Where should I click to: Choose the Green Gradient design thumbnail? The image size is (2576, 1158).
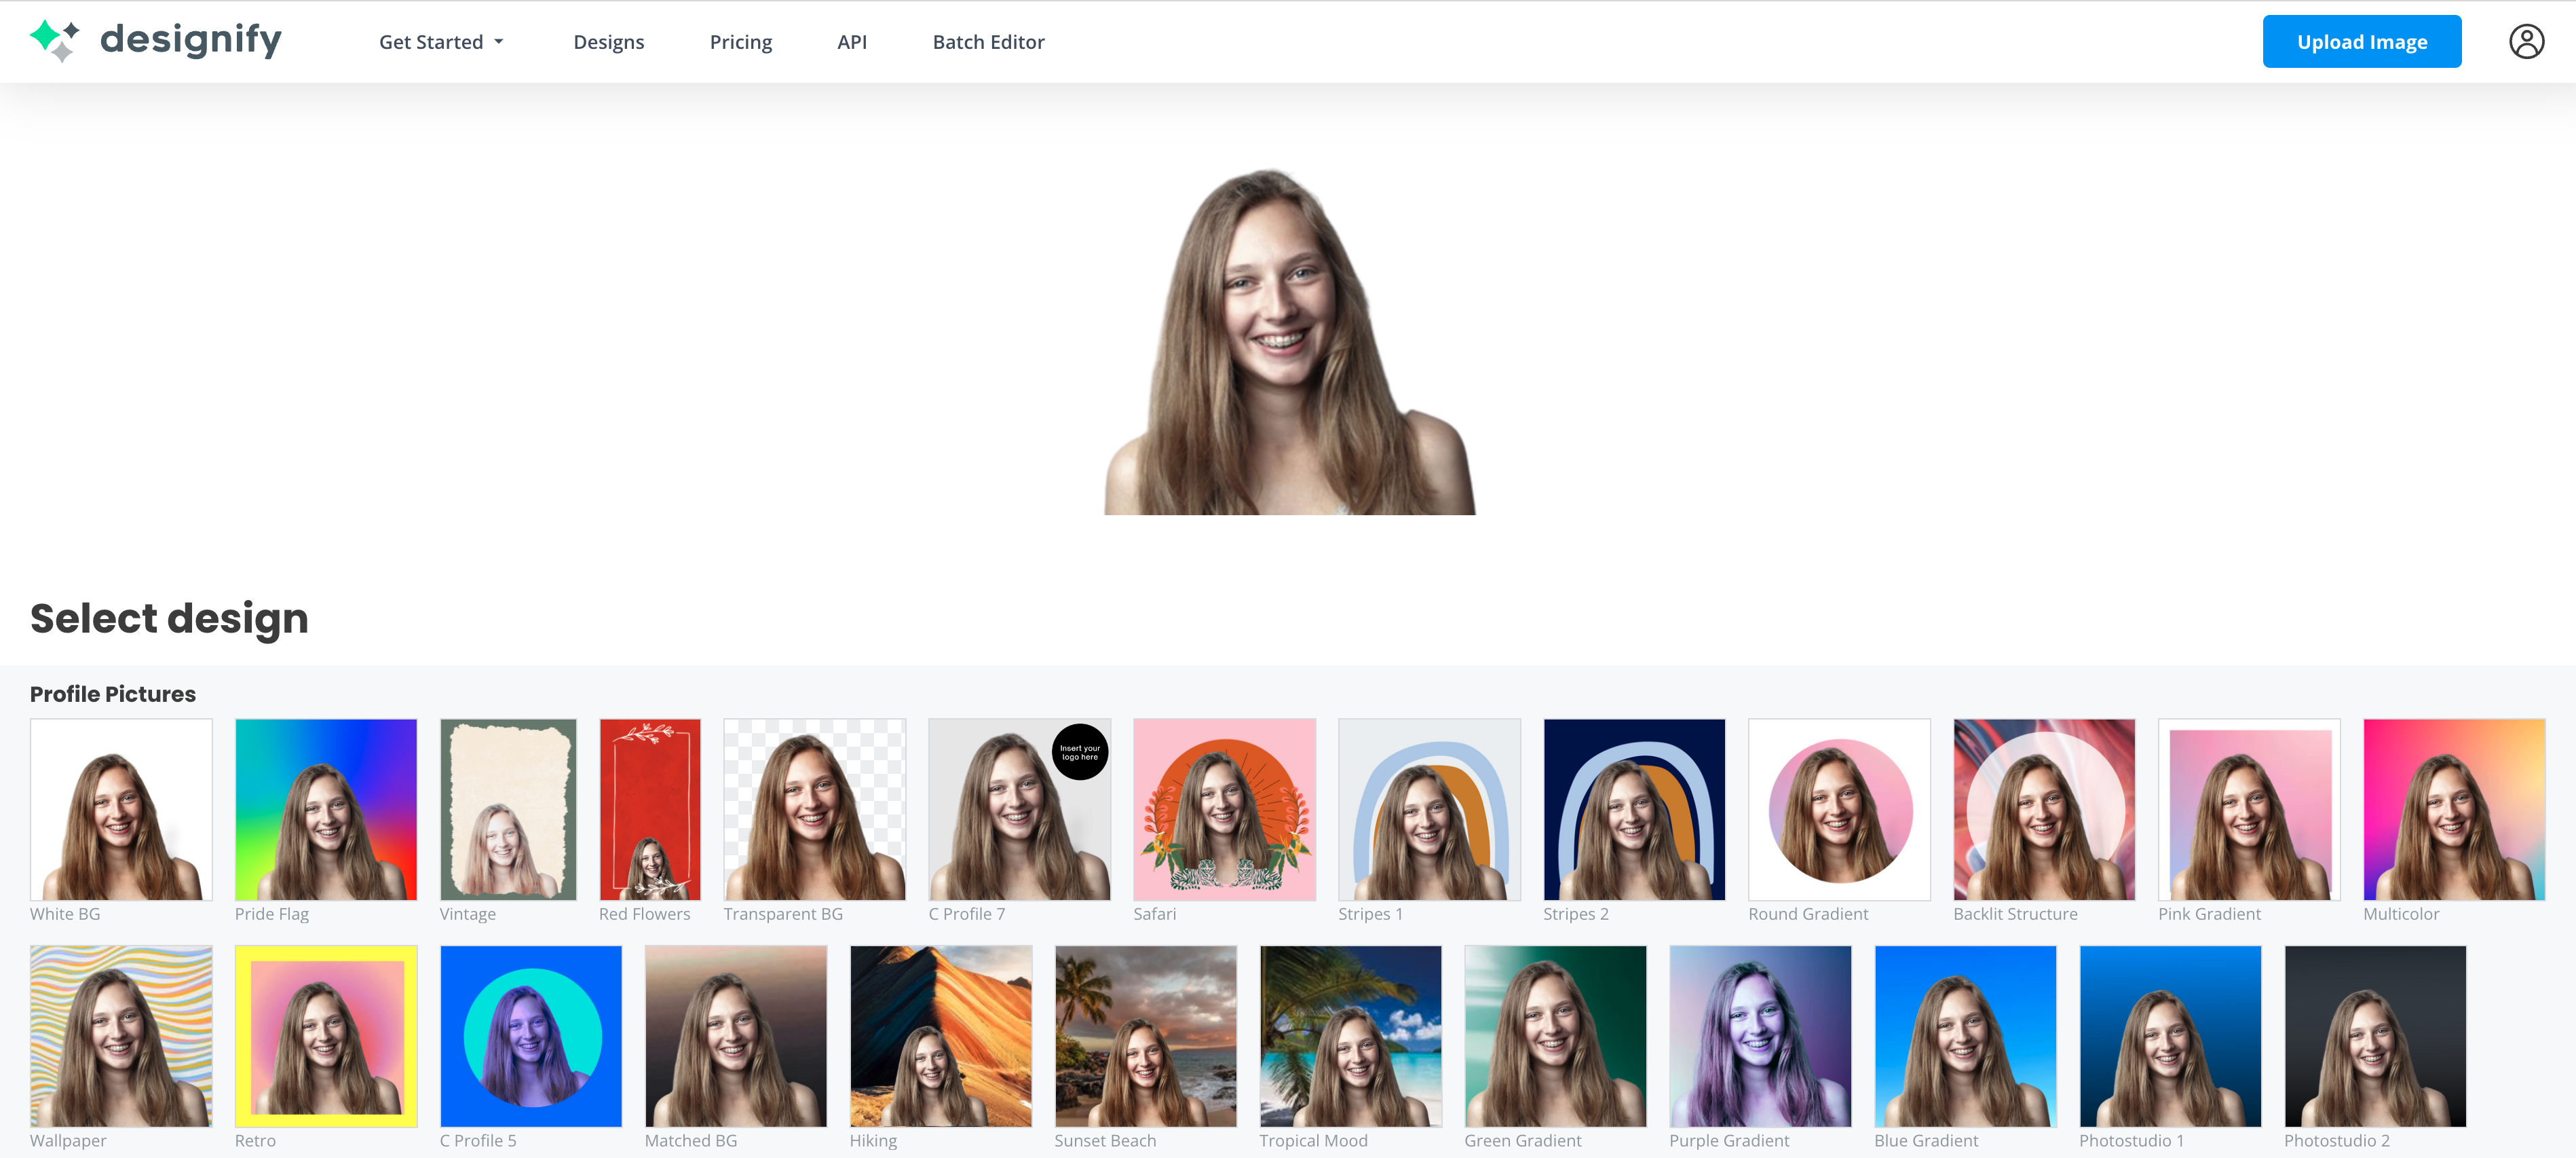(1556, 1036)
